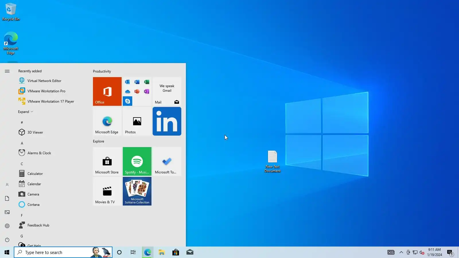Screen dimensions: 459x258
Task: Show hidden system tray icons
Action: pos(401,252)
